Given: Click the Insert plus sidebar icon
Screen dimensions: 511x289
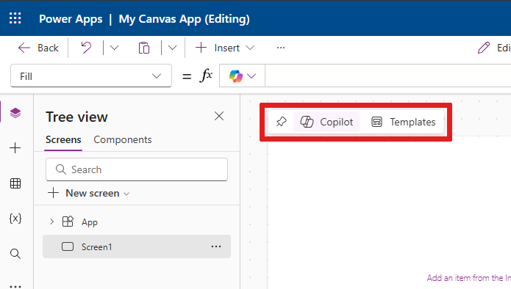Looking at the screenshot, I should point(15,148).
